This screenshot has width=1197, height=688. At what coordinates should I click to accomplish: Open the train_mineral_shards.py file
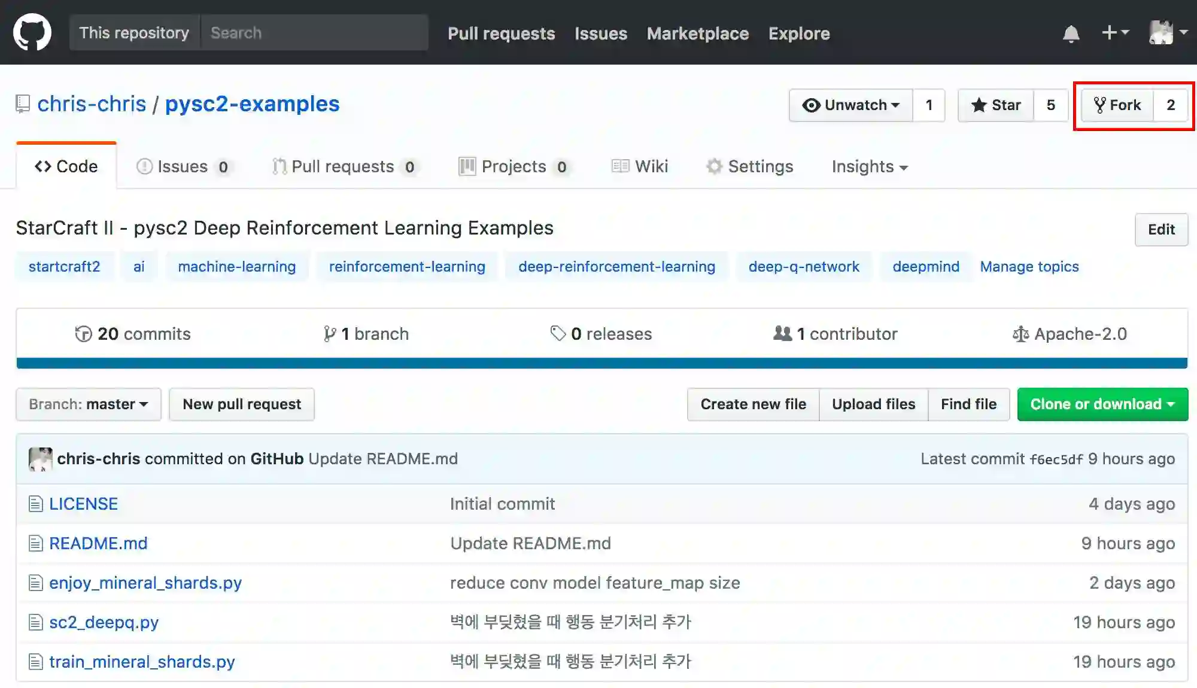coord(142,662)
